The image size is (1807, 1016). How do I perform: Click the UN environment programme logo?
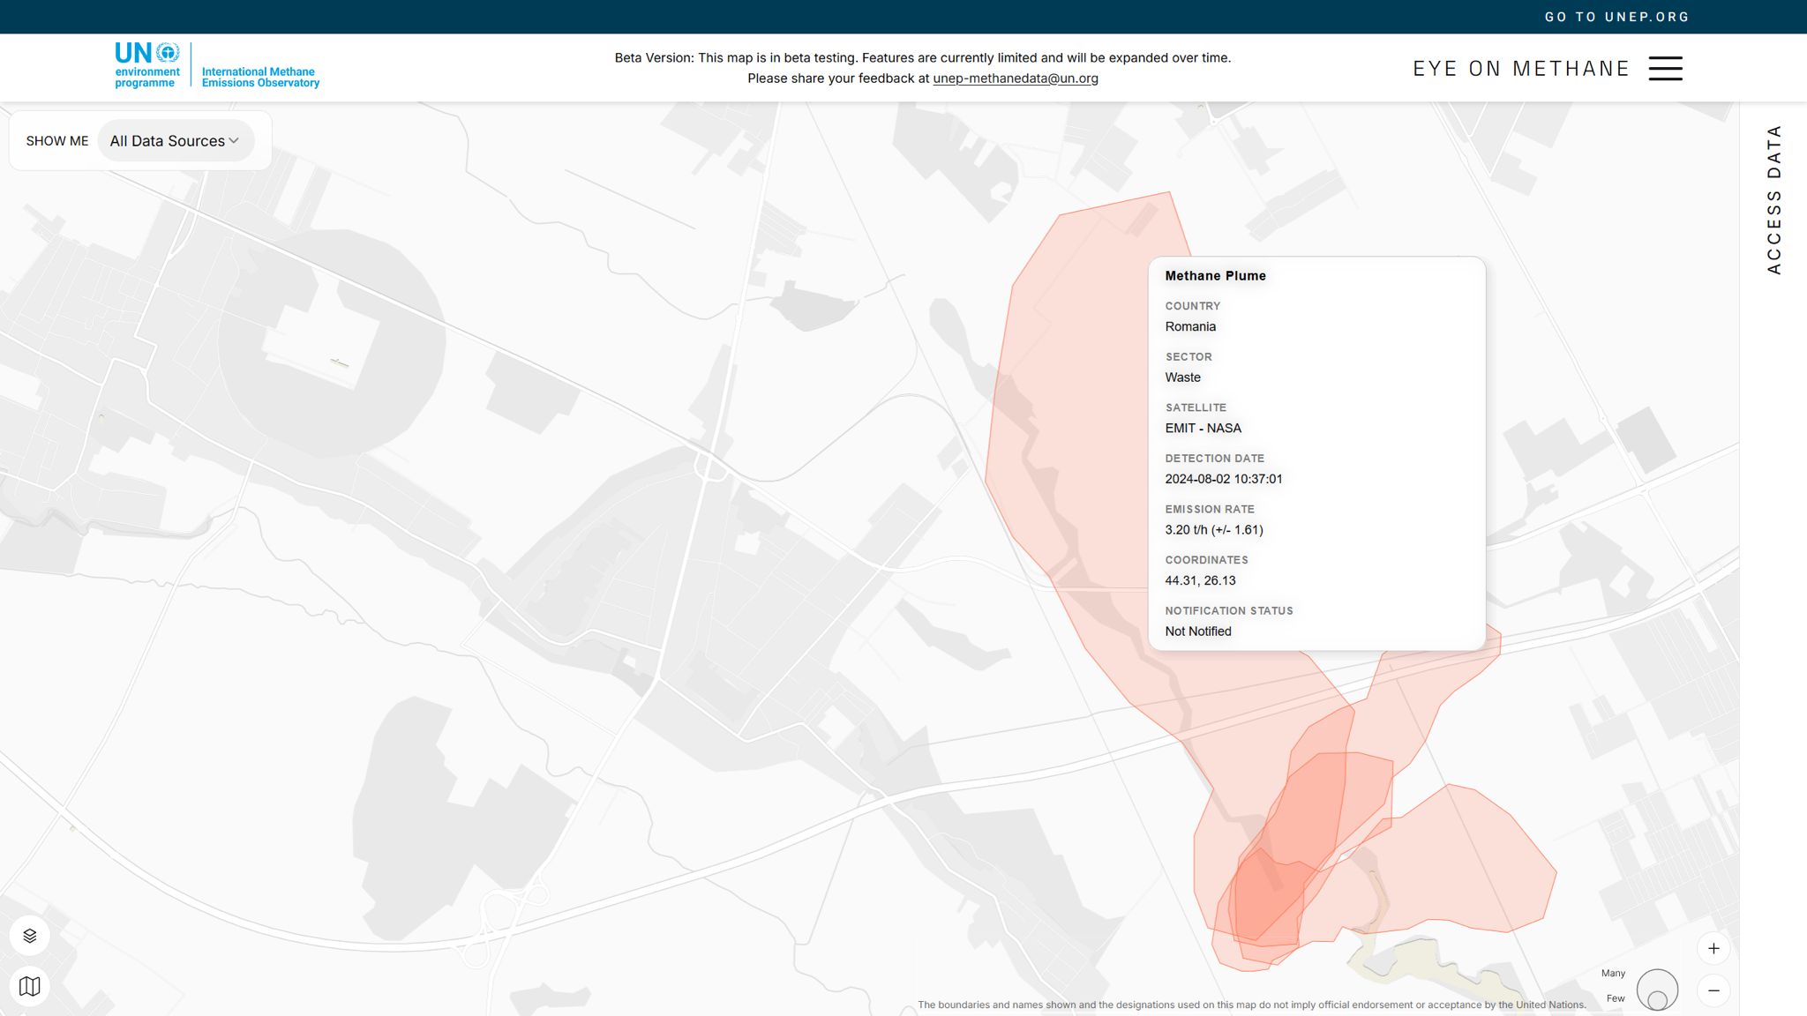point(146,66)
